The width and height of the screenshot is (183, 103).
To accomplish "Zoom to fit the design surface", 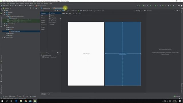I will coord(142,11).
